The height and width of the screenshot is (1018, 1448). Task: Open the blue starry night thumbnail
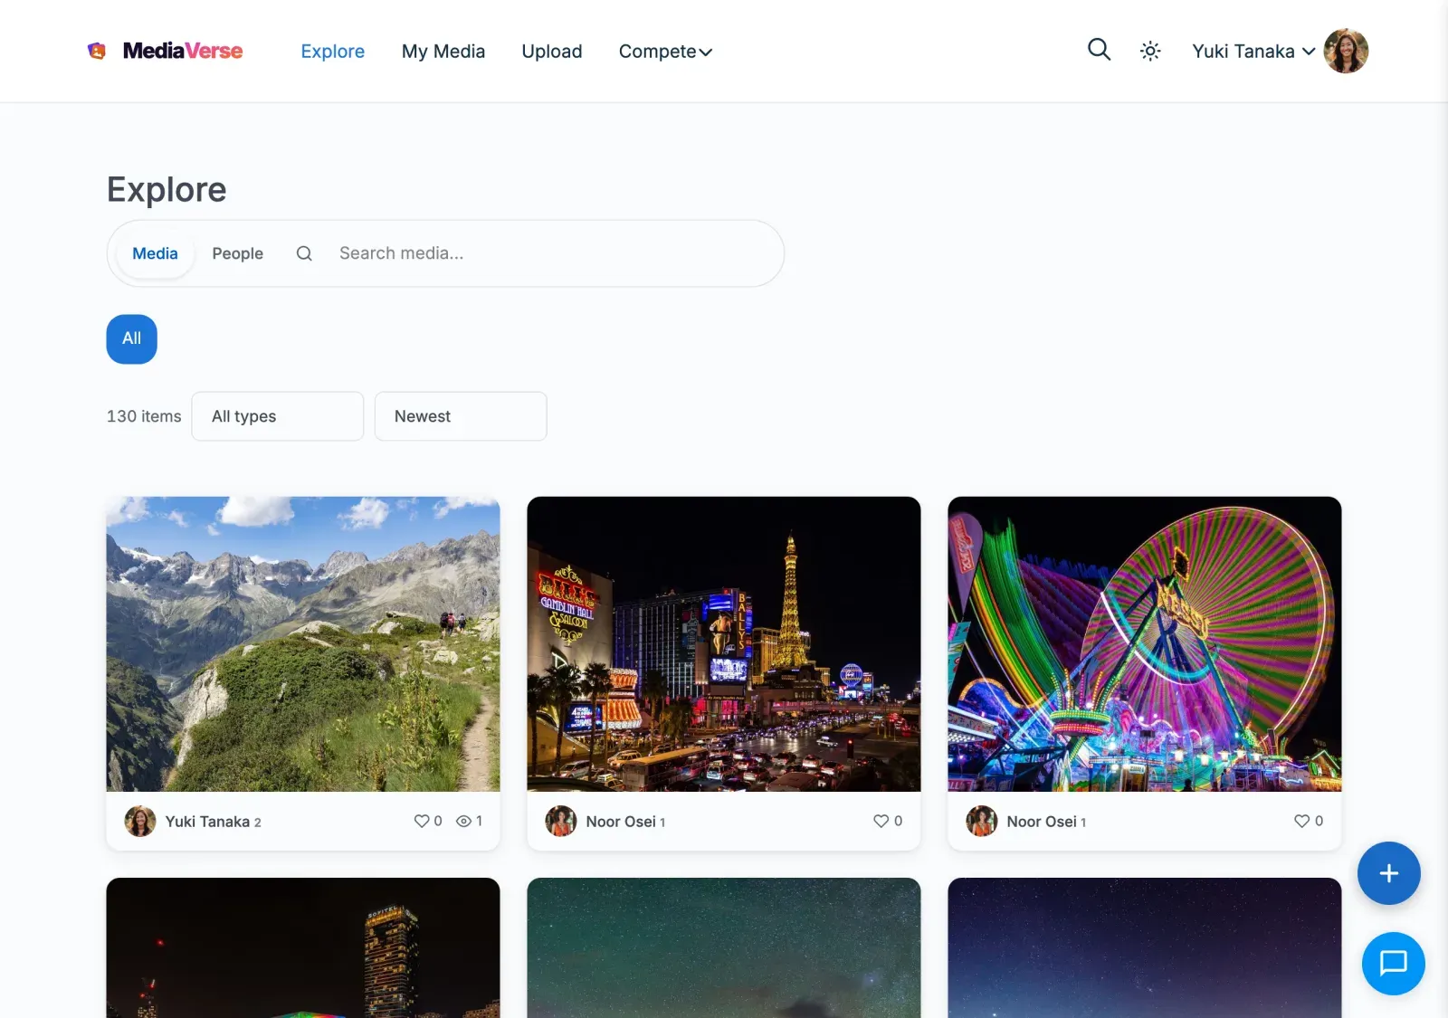coord(1145,947)
